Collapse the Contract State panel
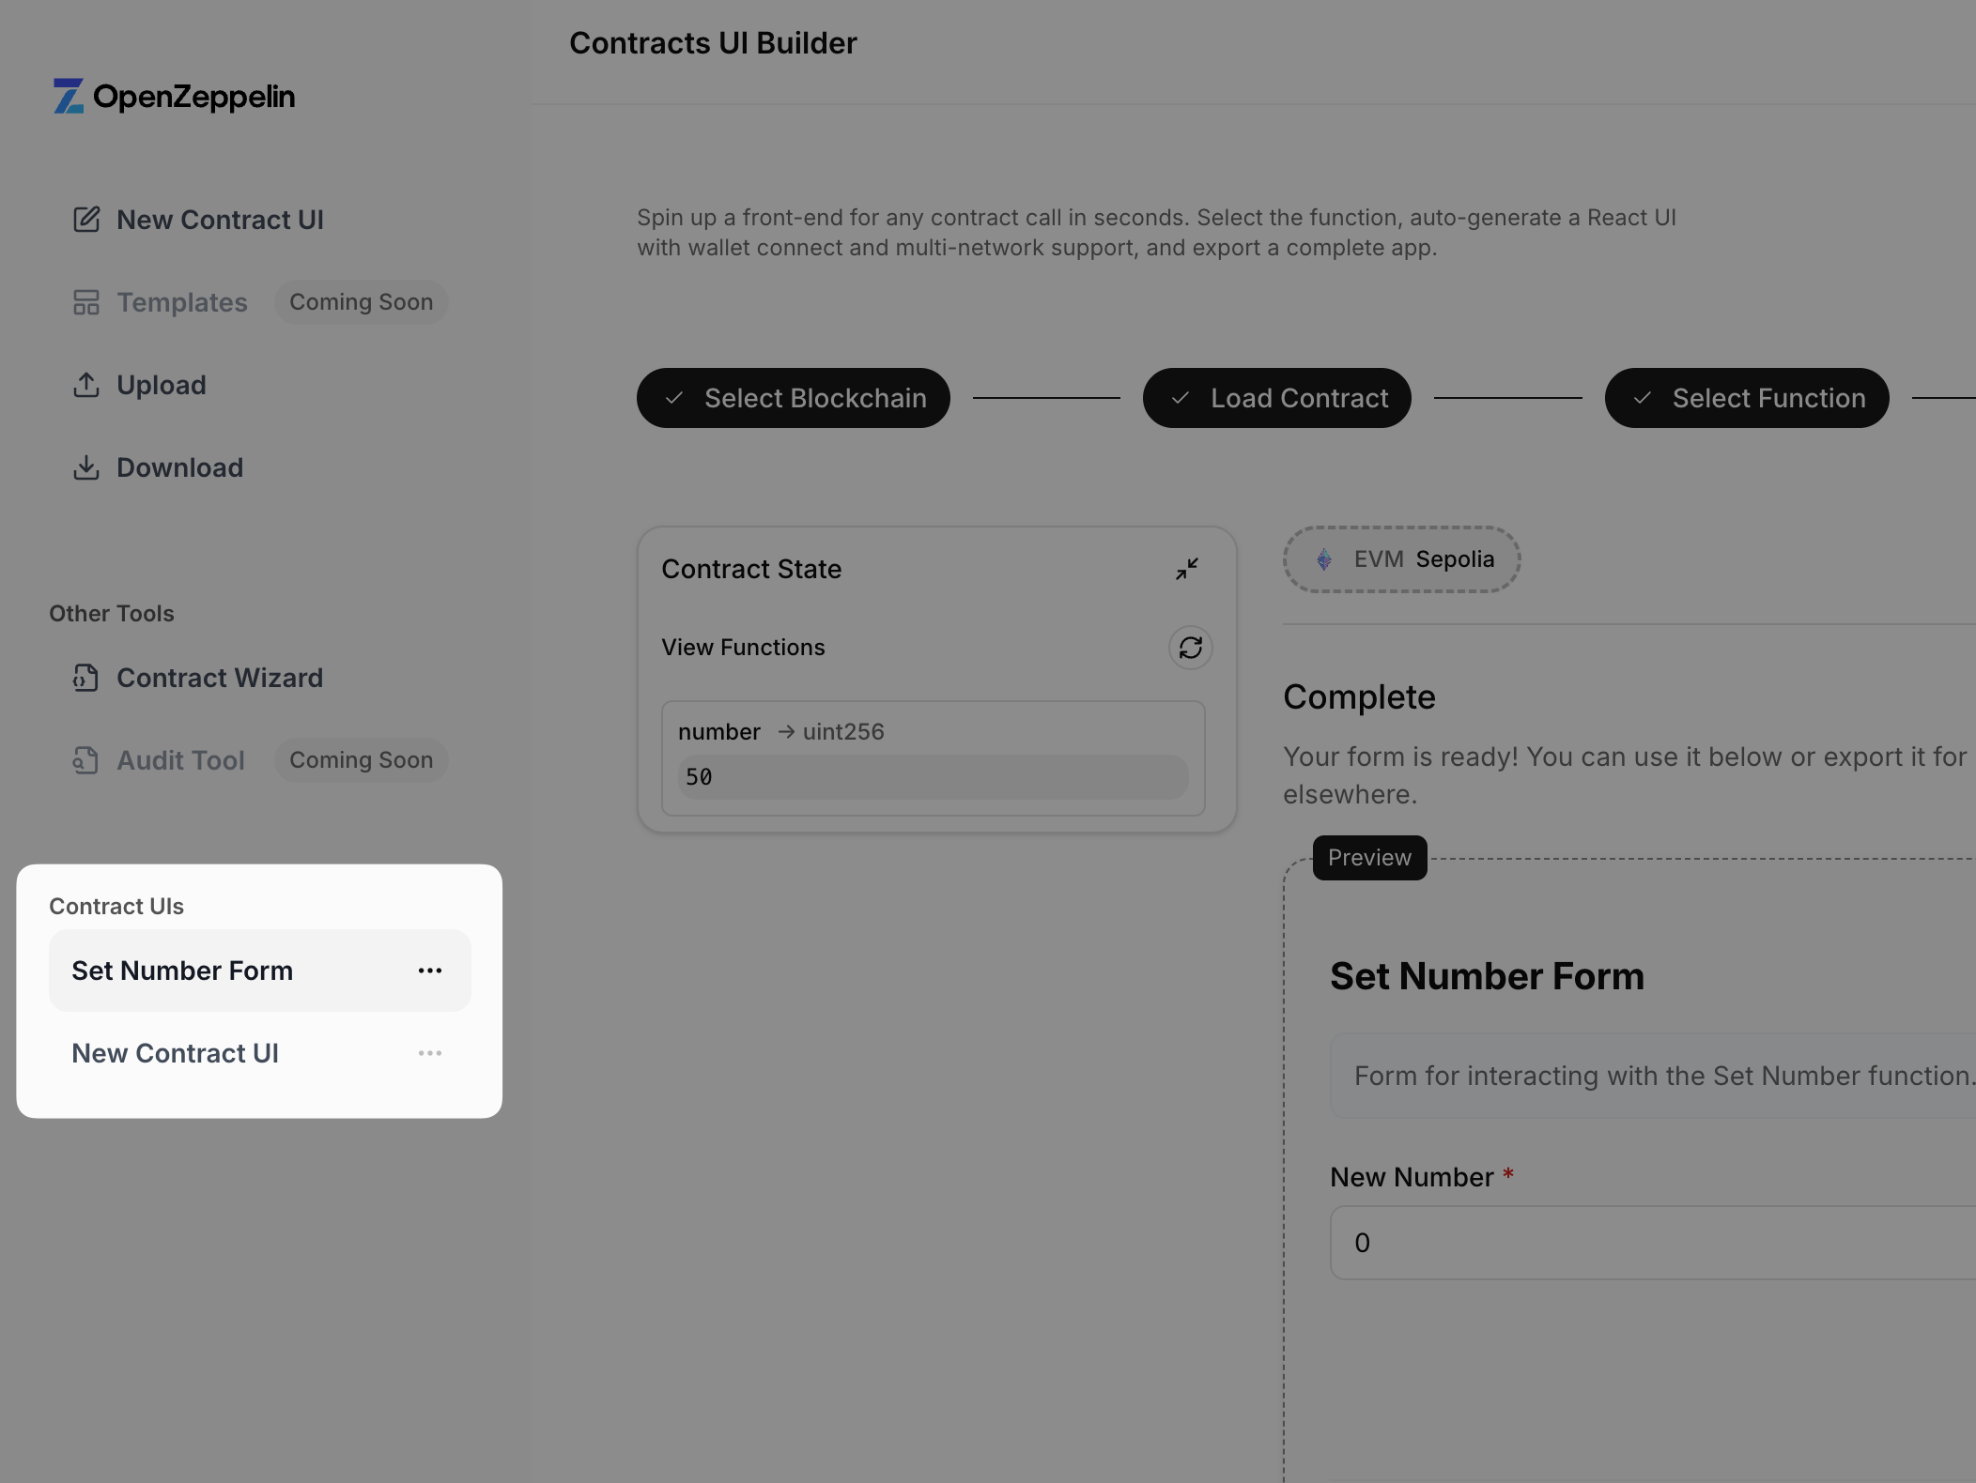The height and width of the screenshot is (1483, 1976). point(1187,569)
